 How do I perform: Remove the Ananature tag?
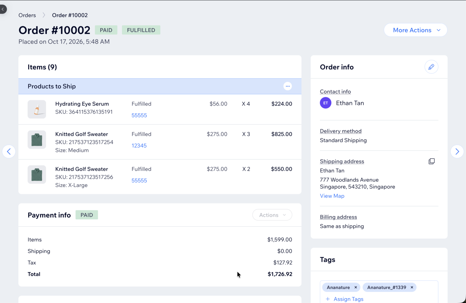click(356, 287)
